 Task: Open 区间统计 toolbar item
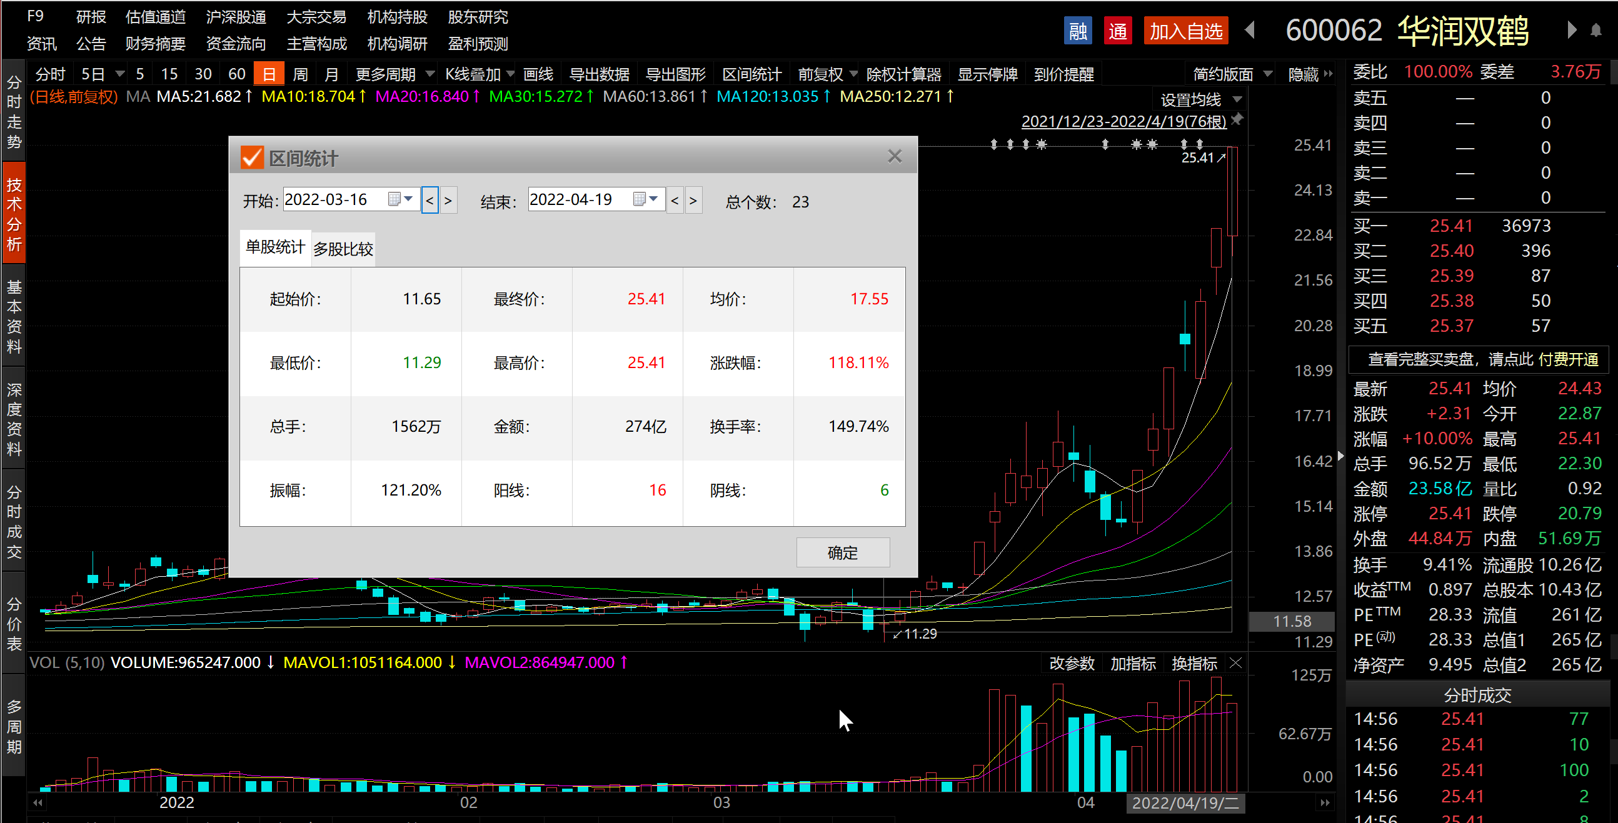point(751,74)
